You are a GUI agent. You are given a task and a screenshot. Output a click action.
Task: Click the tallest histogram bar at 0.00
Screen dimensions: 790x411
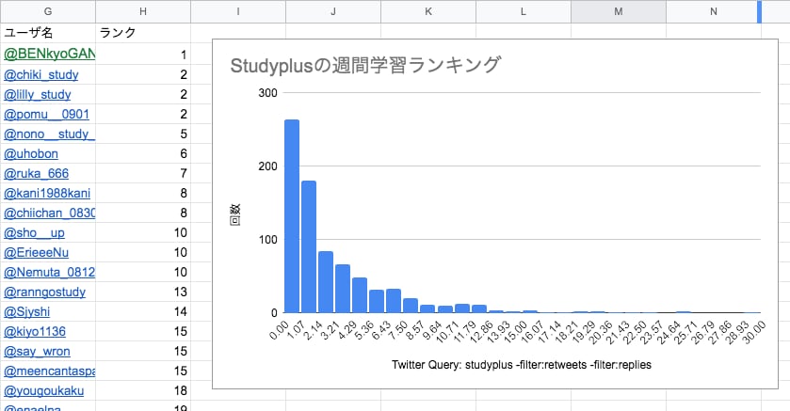(292, 216)
